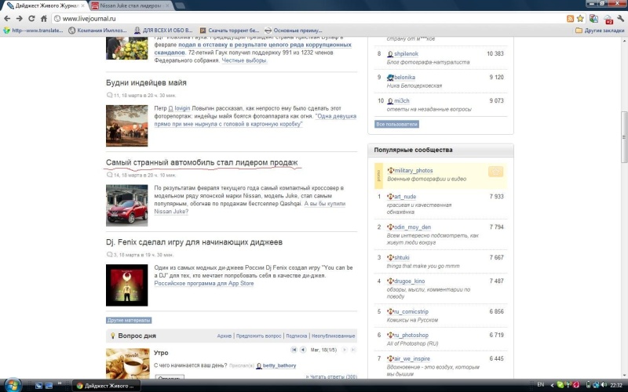Click the orange RSS feed icon in address bar
The width and height of the screenshot is (628, 392).
[x=570, y=18]
